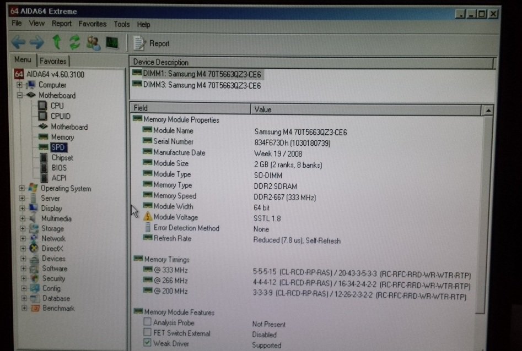Viewport: 522px width, 351px height.
Task: Click the Security icon in tree
Action: (34, 278)
